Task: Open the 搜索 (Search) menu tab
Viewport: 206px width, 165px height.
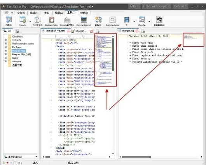Action: click(46, 13)
